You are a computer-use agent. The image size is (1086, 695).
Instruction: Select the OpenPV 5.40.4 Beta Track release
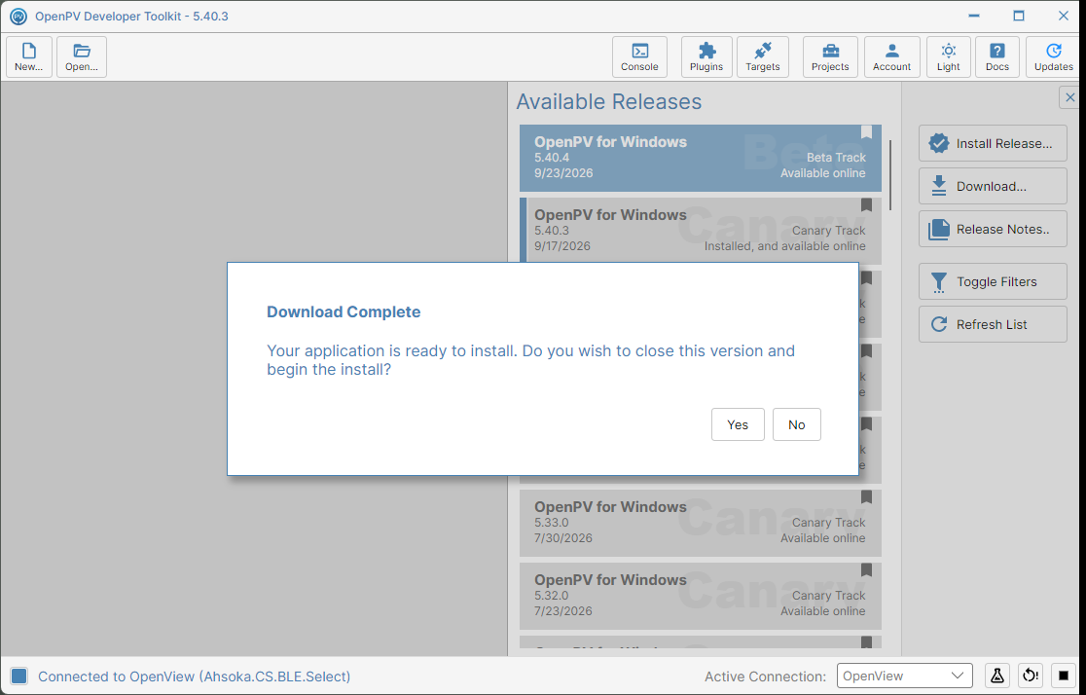tap(701, 158)
